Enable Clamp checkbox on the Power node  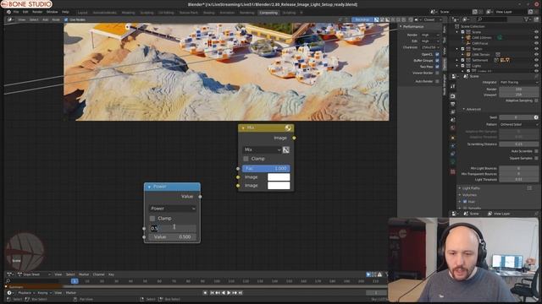152,219
